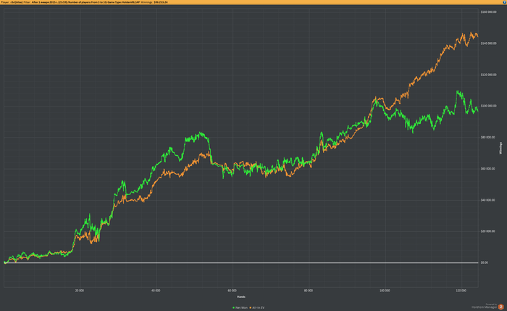This screenshot has width=507, height=311.
Task: Click the $120 000.00 y-axis label
Action: [x=489, y=75]
